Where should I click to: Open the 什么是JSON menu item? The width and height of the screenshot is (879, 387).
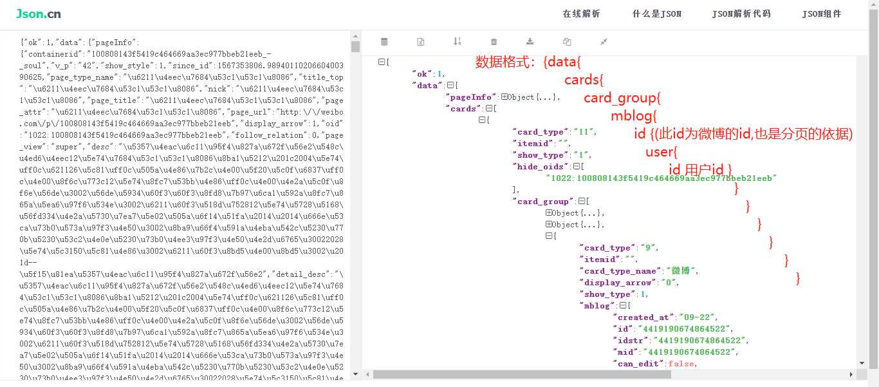pos(656,14)
